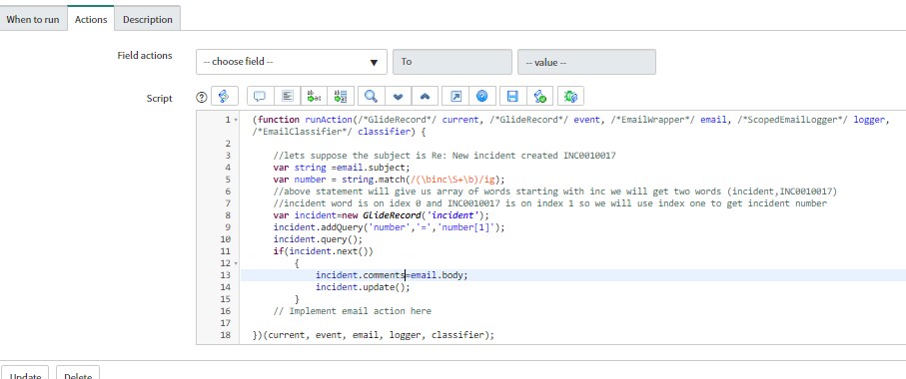Switch to the When to run tab
Viewport: 906px width, 379px height.
click(x=33, y=19)
